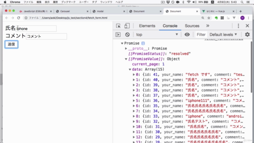Expand array item 9 with id 32

click(x=134, y=122)
